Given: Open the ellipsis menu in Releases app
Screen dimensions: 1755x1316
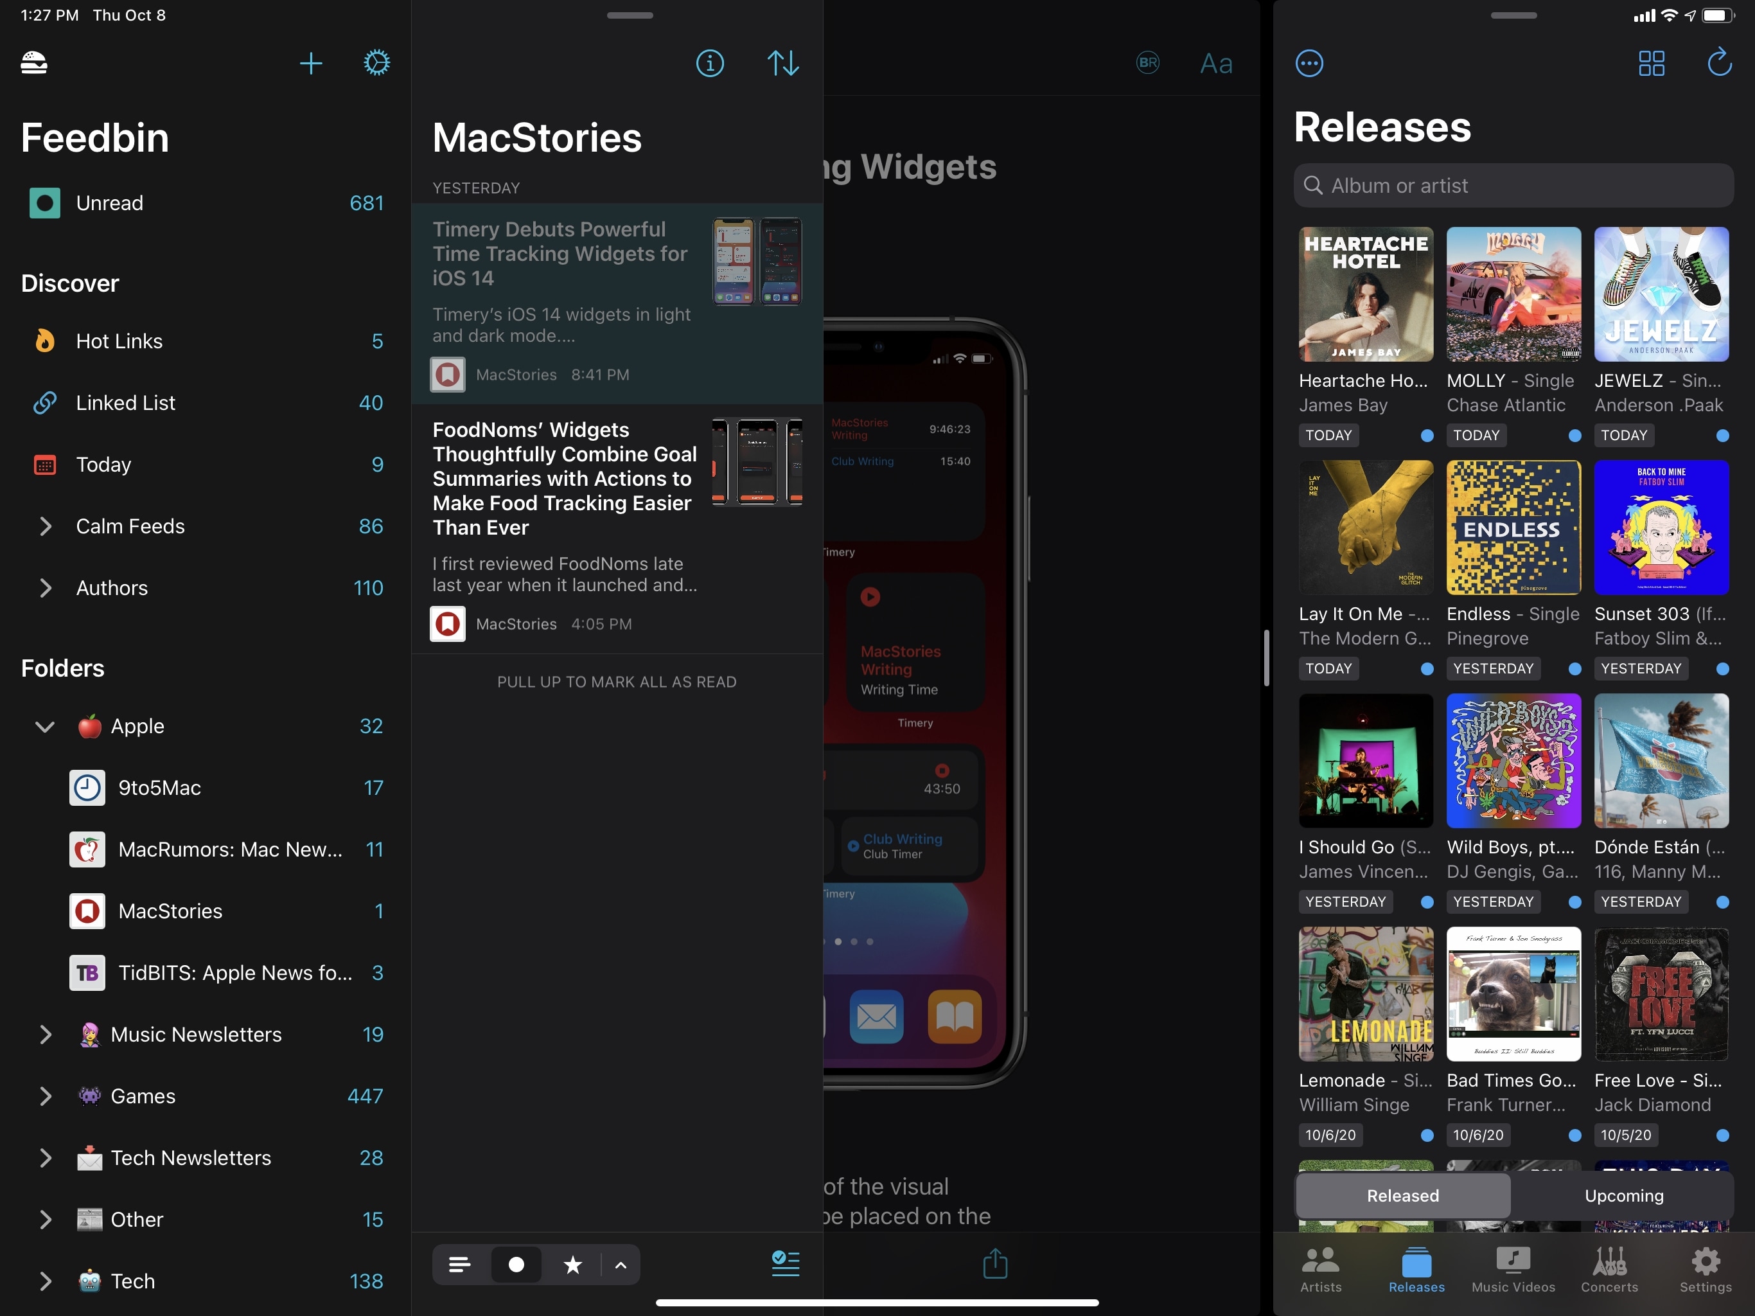Looking at the screenshot, I should tap(1309, 63).
